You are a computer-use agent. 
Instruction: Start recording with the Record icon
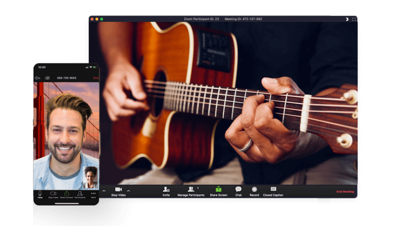[x=254, y=190]
